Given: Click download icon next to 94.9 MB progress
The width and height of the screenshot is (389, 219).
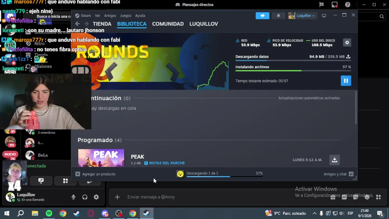Looking at the screenshot, I should pos(348,56).
